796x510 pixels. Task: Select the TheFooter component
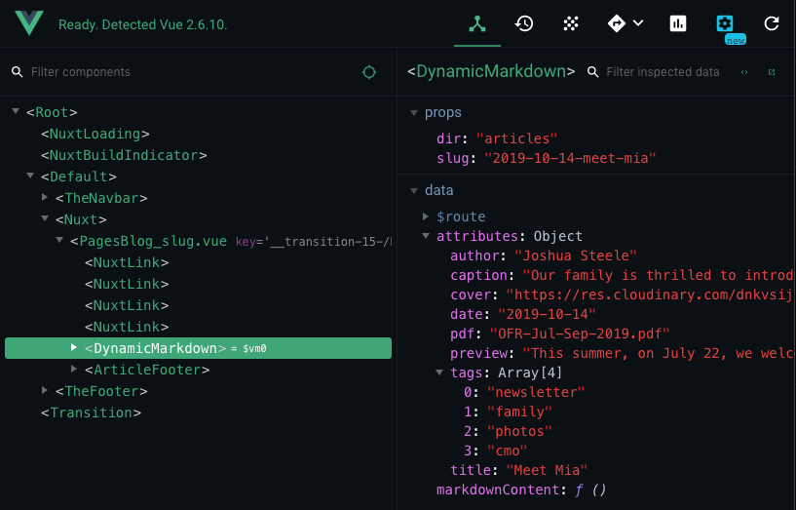point(101,391)
